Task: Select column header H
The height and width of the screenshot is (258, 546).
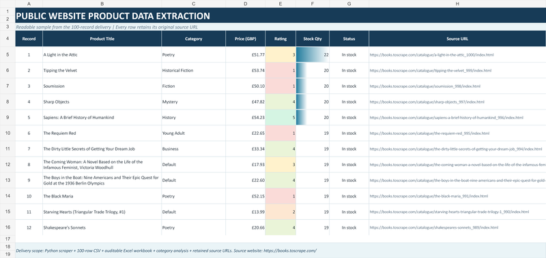Action: [x=457, y=4]
